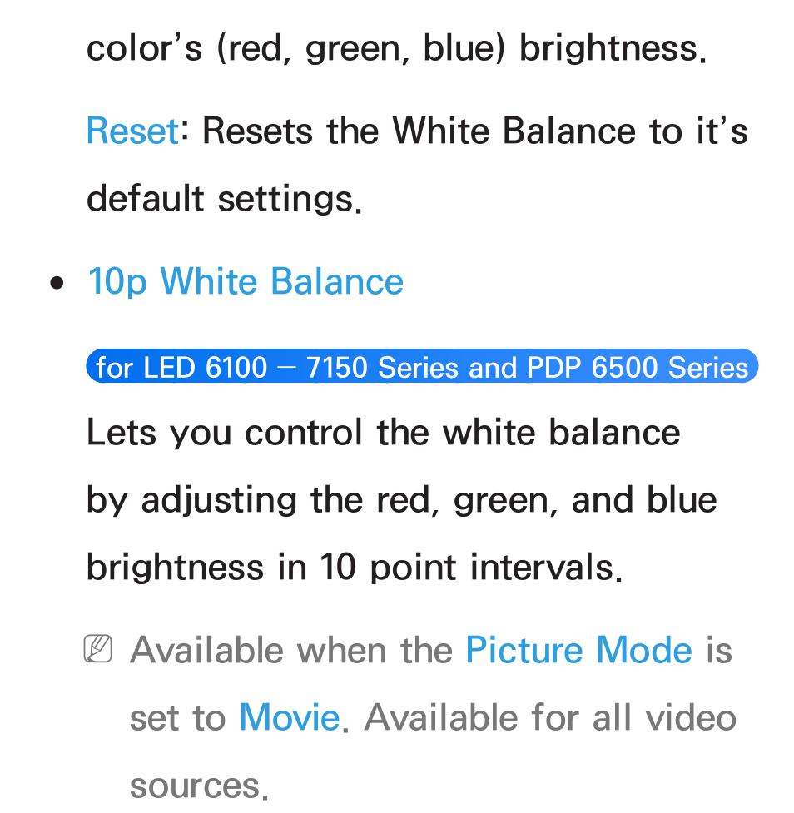
Task: Click the bullet before 10p White Balance
Action: 57,283
